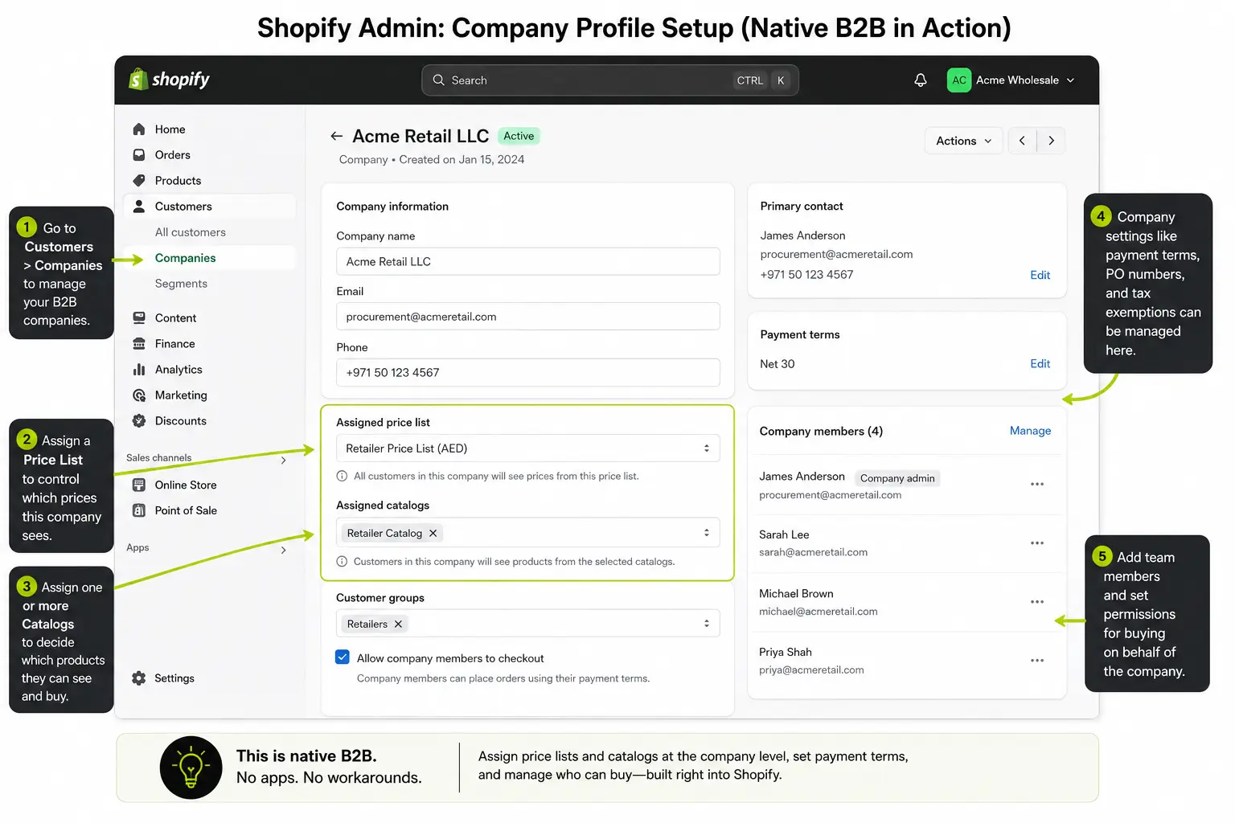This screenshot has width=1235, height=823.
Task: Open options for James Anderson member
Action: 1037,485
